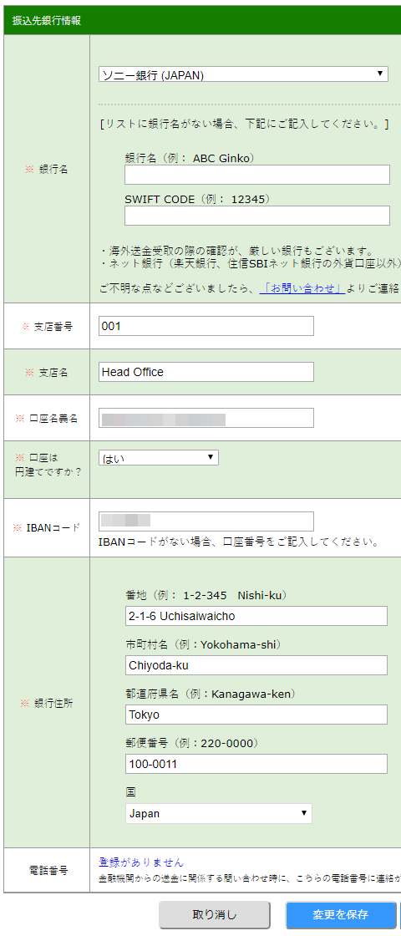Click the 銀行名 manual entry field

pyautogui.click(x=256, y=175)
